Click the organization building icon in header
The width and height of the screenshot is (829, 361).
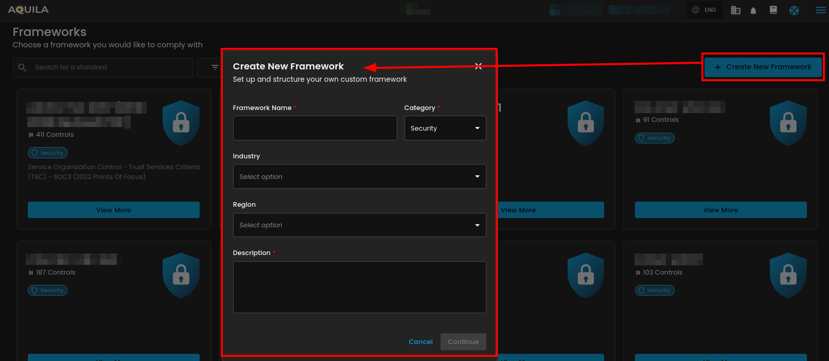735,10
